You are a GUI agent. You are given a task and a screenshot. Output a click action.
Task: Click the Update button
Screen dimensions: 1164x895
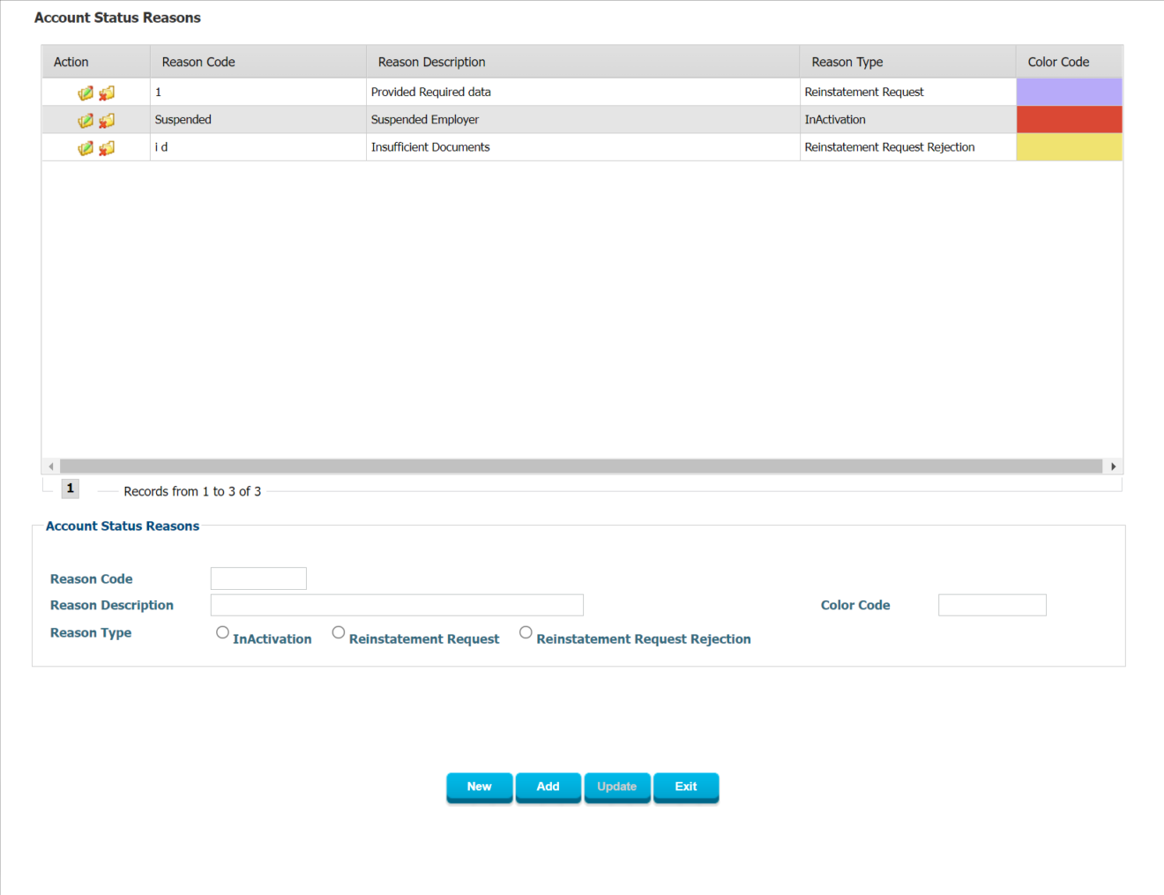tap(617, 787)
